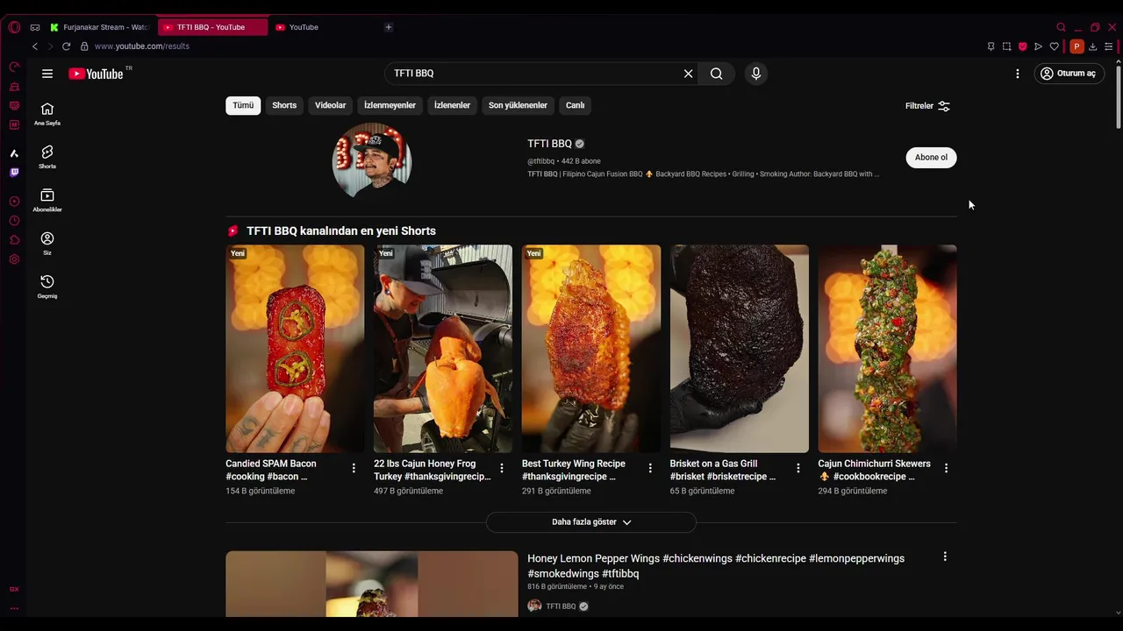Open options for Honey Lemon Pepper Wings video
This screenshot has height=631, width=1123.
pos(945,557)
